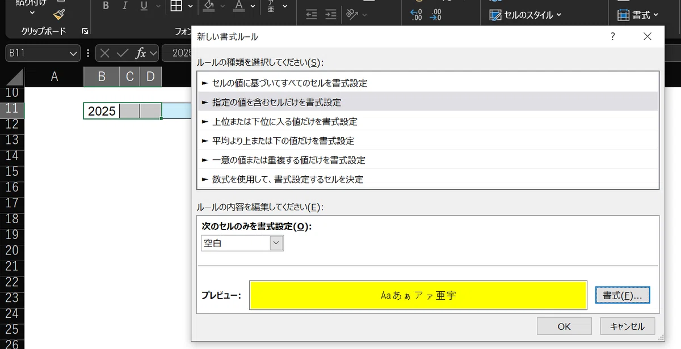Decrease indent in the alignment group
Viewport: 681px width, 349px height.
tap(311, 14)
